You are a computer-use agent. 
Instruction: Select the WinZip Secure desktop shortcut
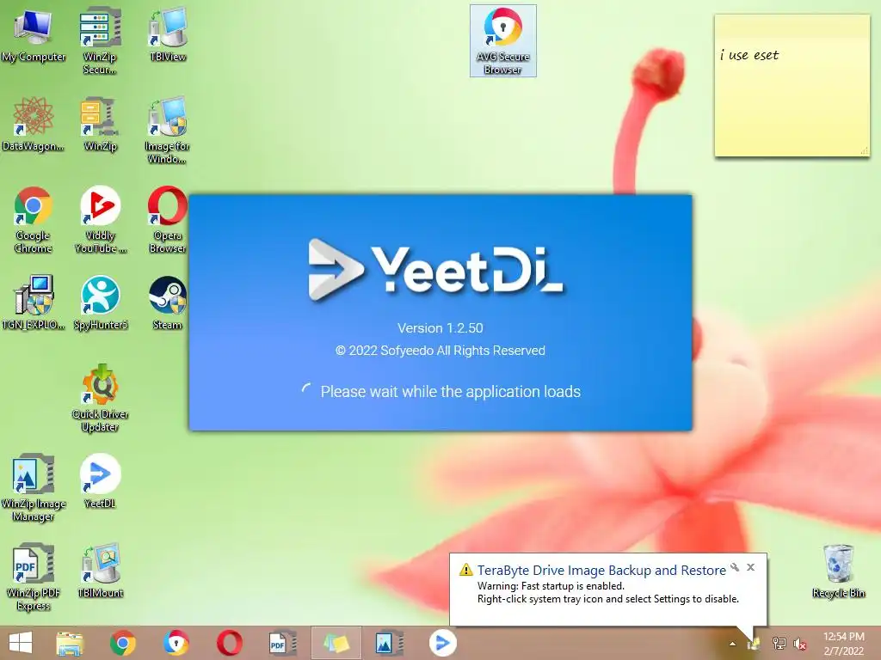click(x=100, y=40)
